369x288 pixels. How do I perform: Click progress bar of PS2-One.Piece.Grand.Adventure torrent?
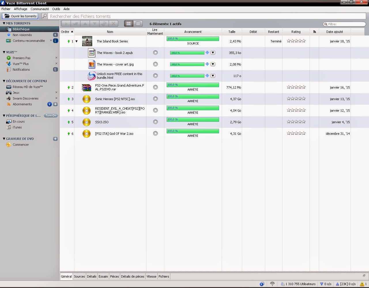(193, 85)
